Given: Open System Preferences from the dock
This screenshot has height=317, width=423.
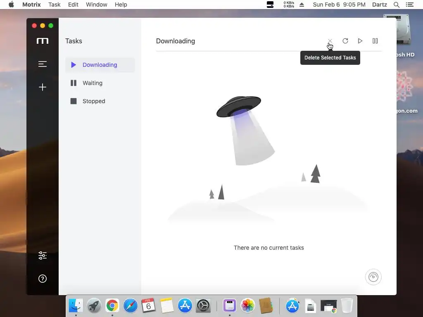Looking at the screenshot, I should pos(203,306).
